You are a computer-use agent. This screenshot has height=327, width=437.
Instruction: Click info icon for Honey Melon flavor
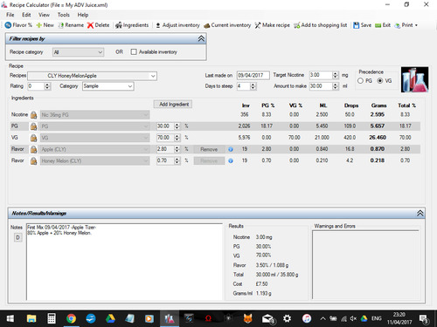[x=231, y=160]
